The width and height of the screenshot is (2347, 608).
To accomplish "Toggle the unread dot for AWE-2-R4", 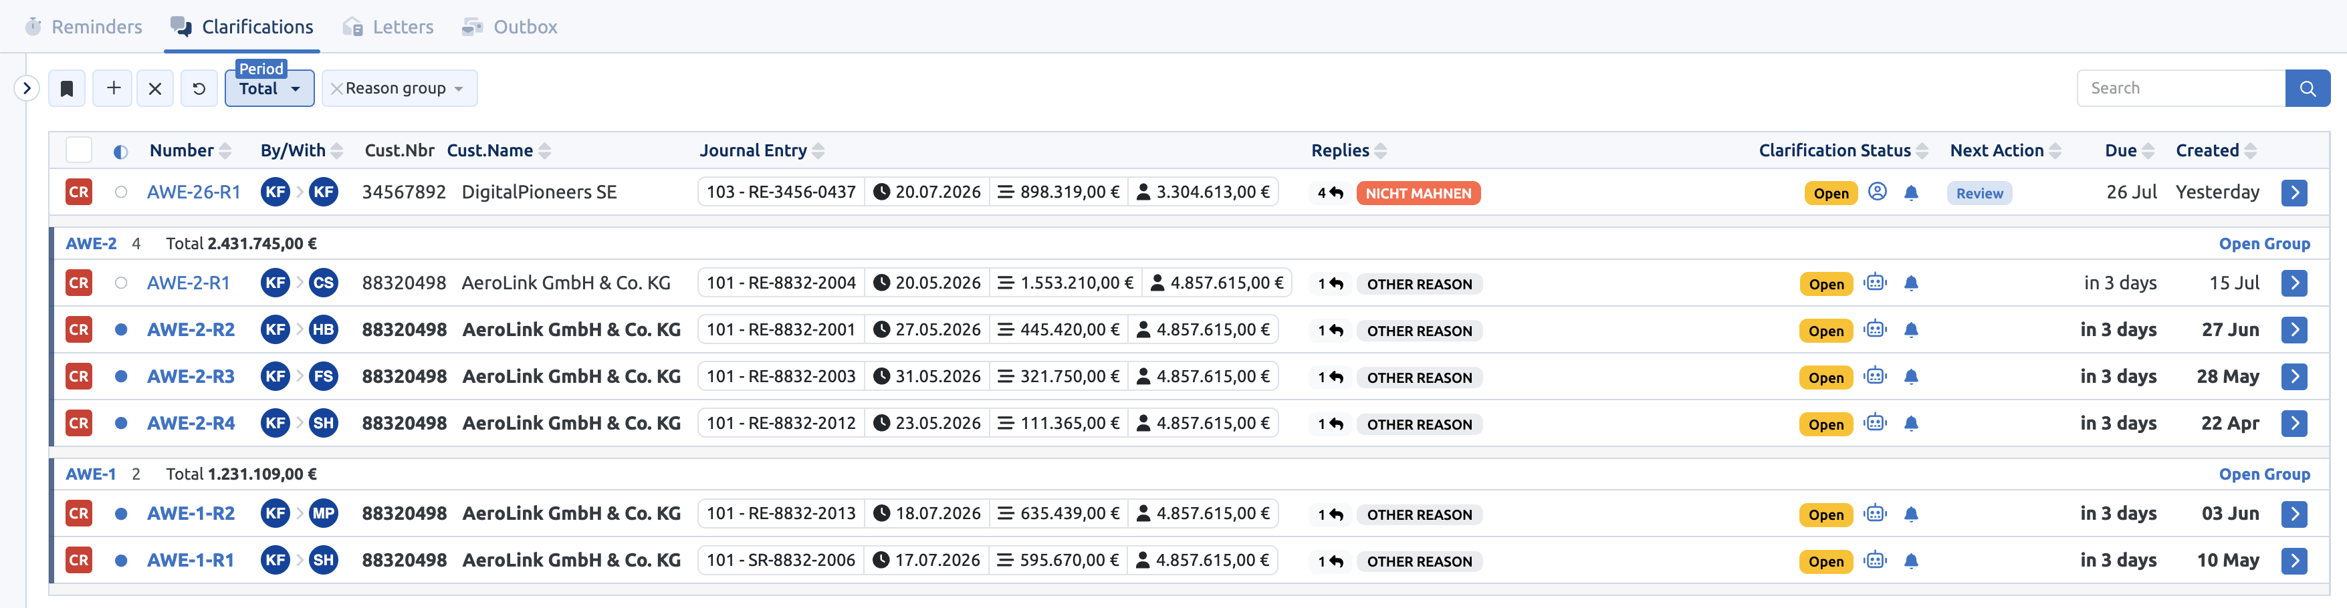I will point(120,423).
